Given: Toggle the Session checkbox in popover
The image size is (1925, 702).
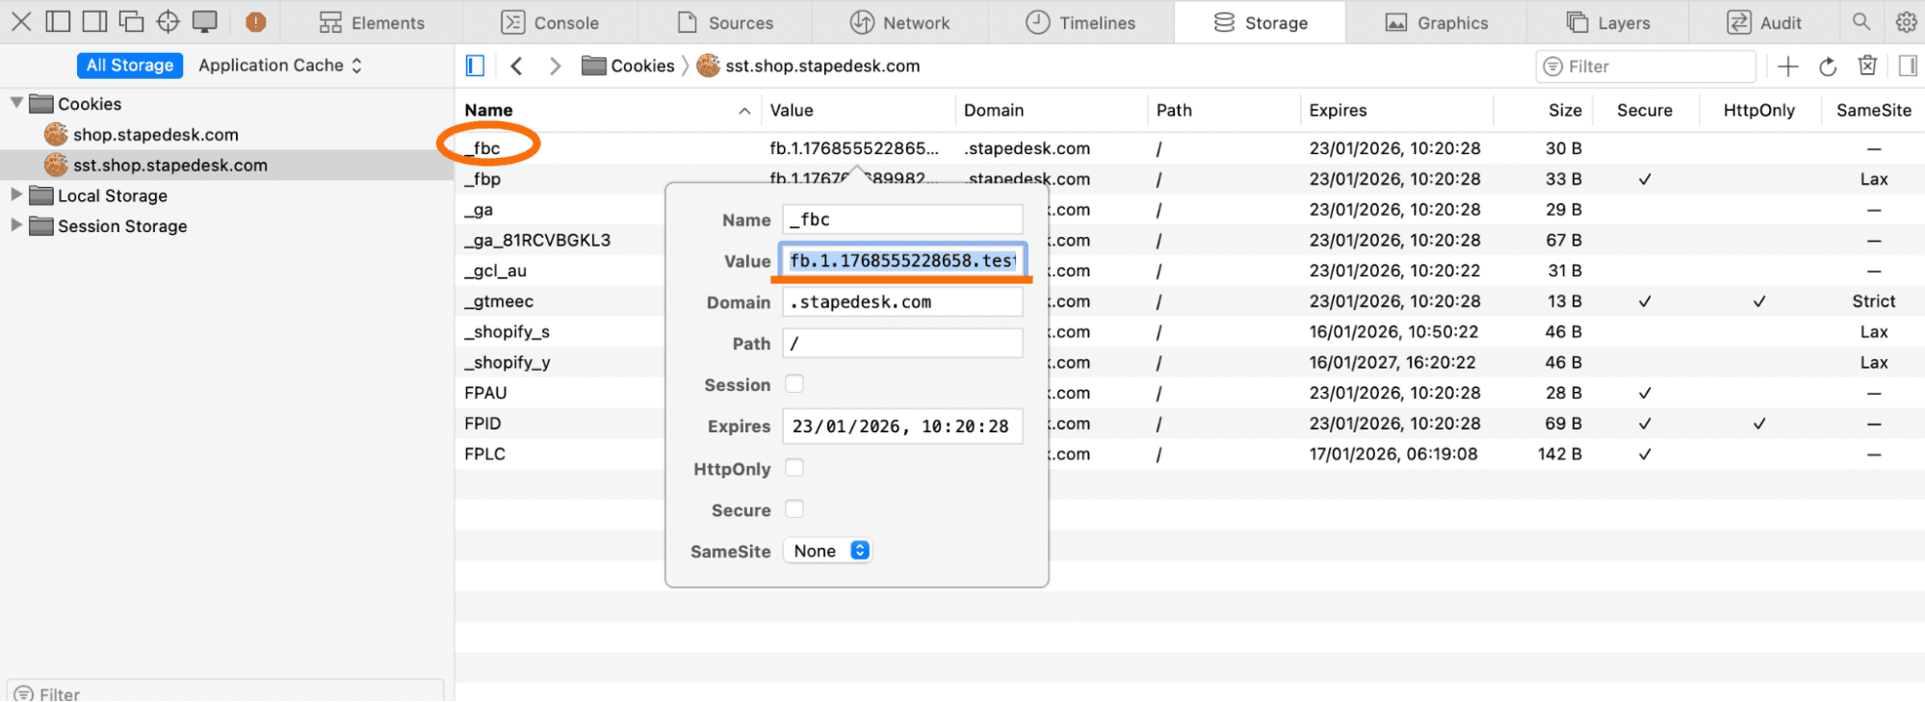Looking at the screenshot, I should point(794,384).
